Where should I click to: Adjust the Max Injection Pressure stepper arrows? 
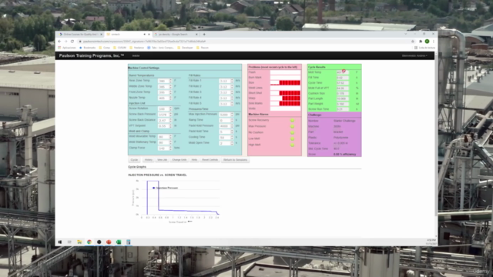pos(232,115)
